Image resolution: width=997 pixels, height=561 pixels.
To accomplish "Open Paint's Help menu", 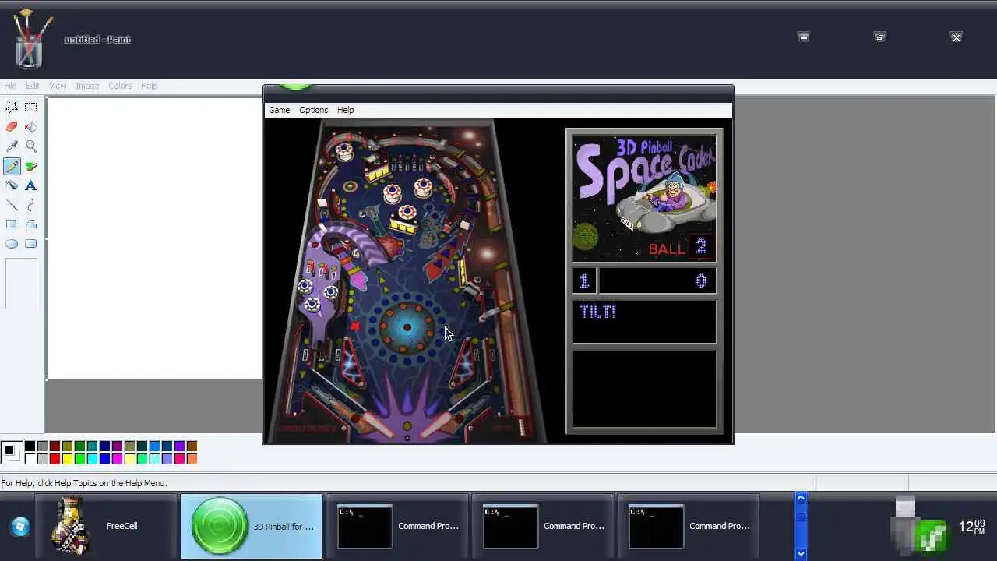I will tap(149, 86).
